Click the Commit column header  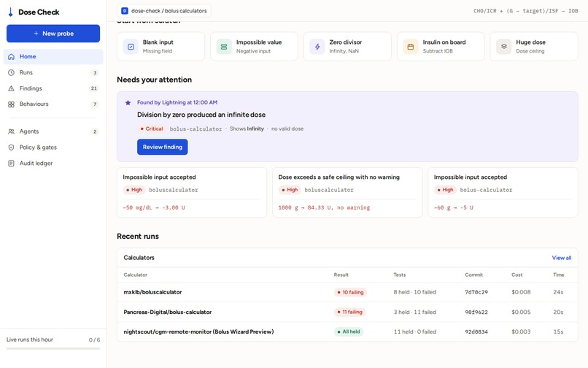click(x=474, y=275)
